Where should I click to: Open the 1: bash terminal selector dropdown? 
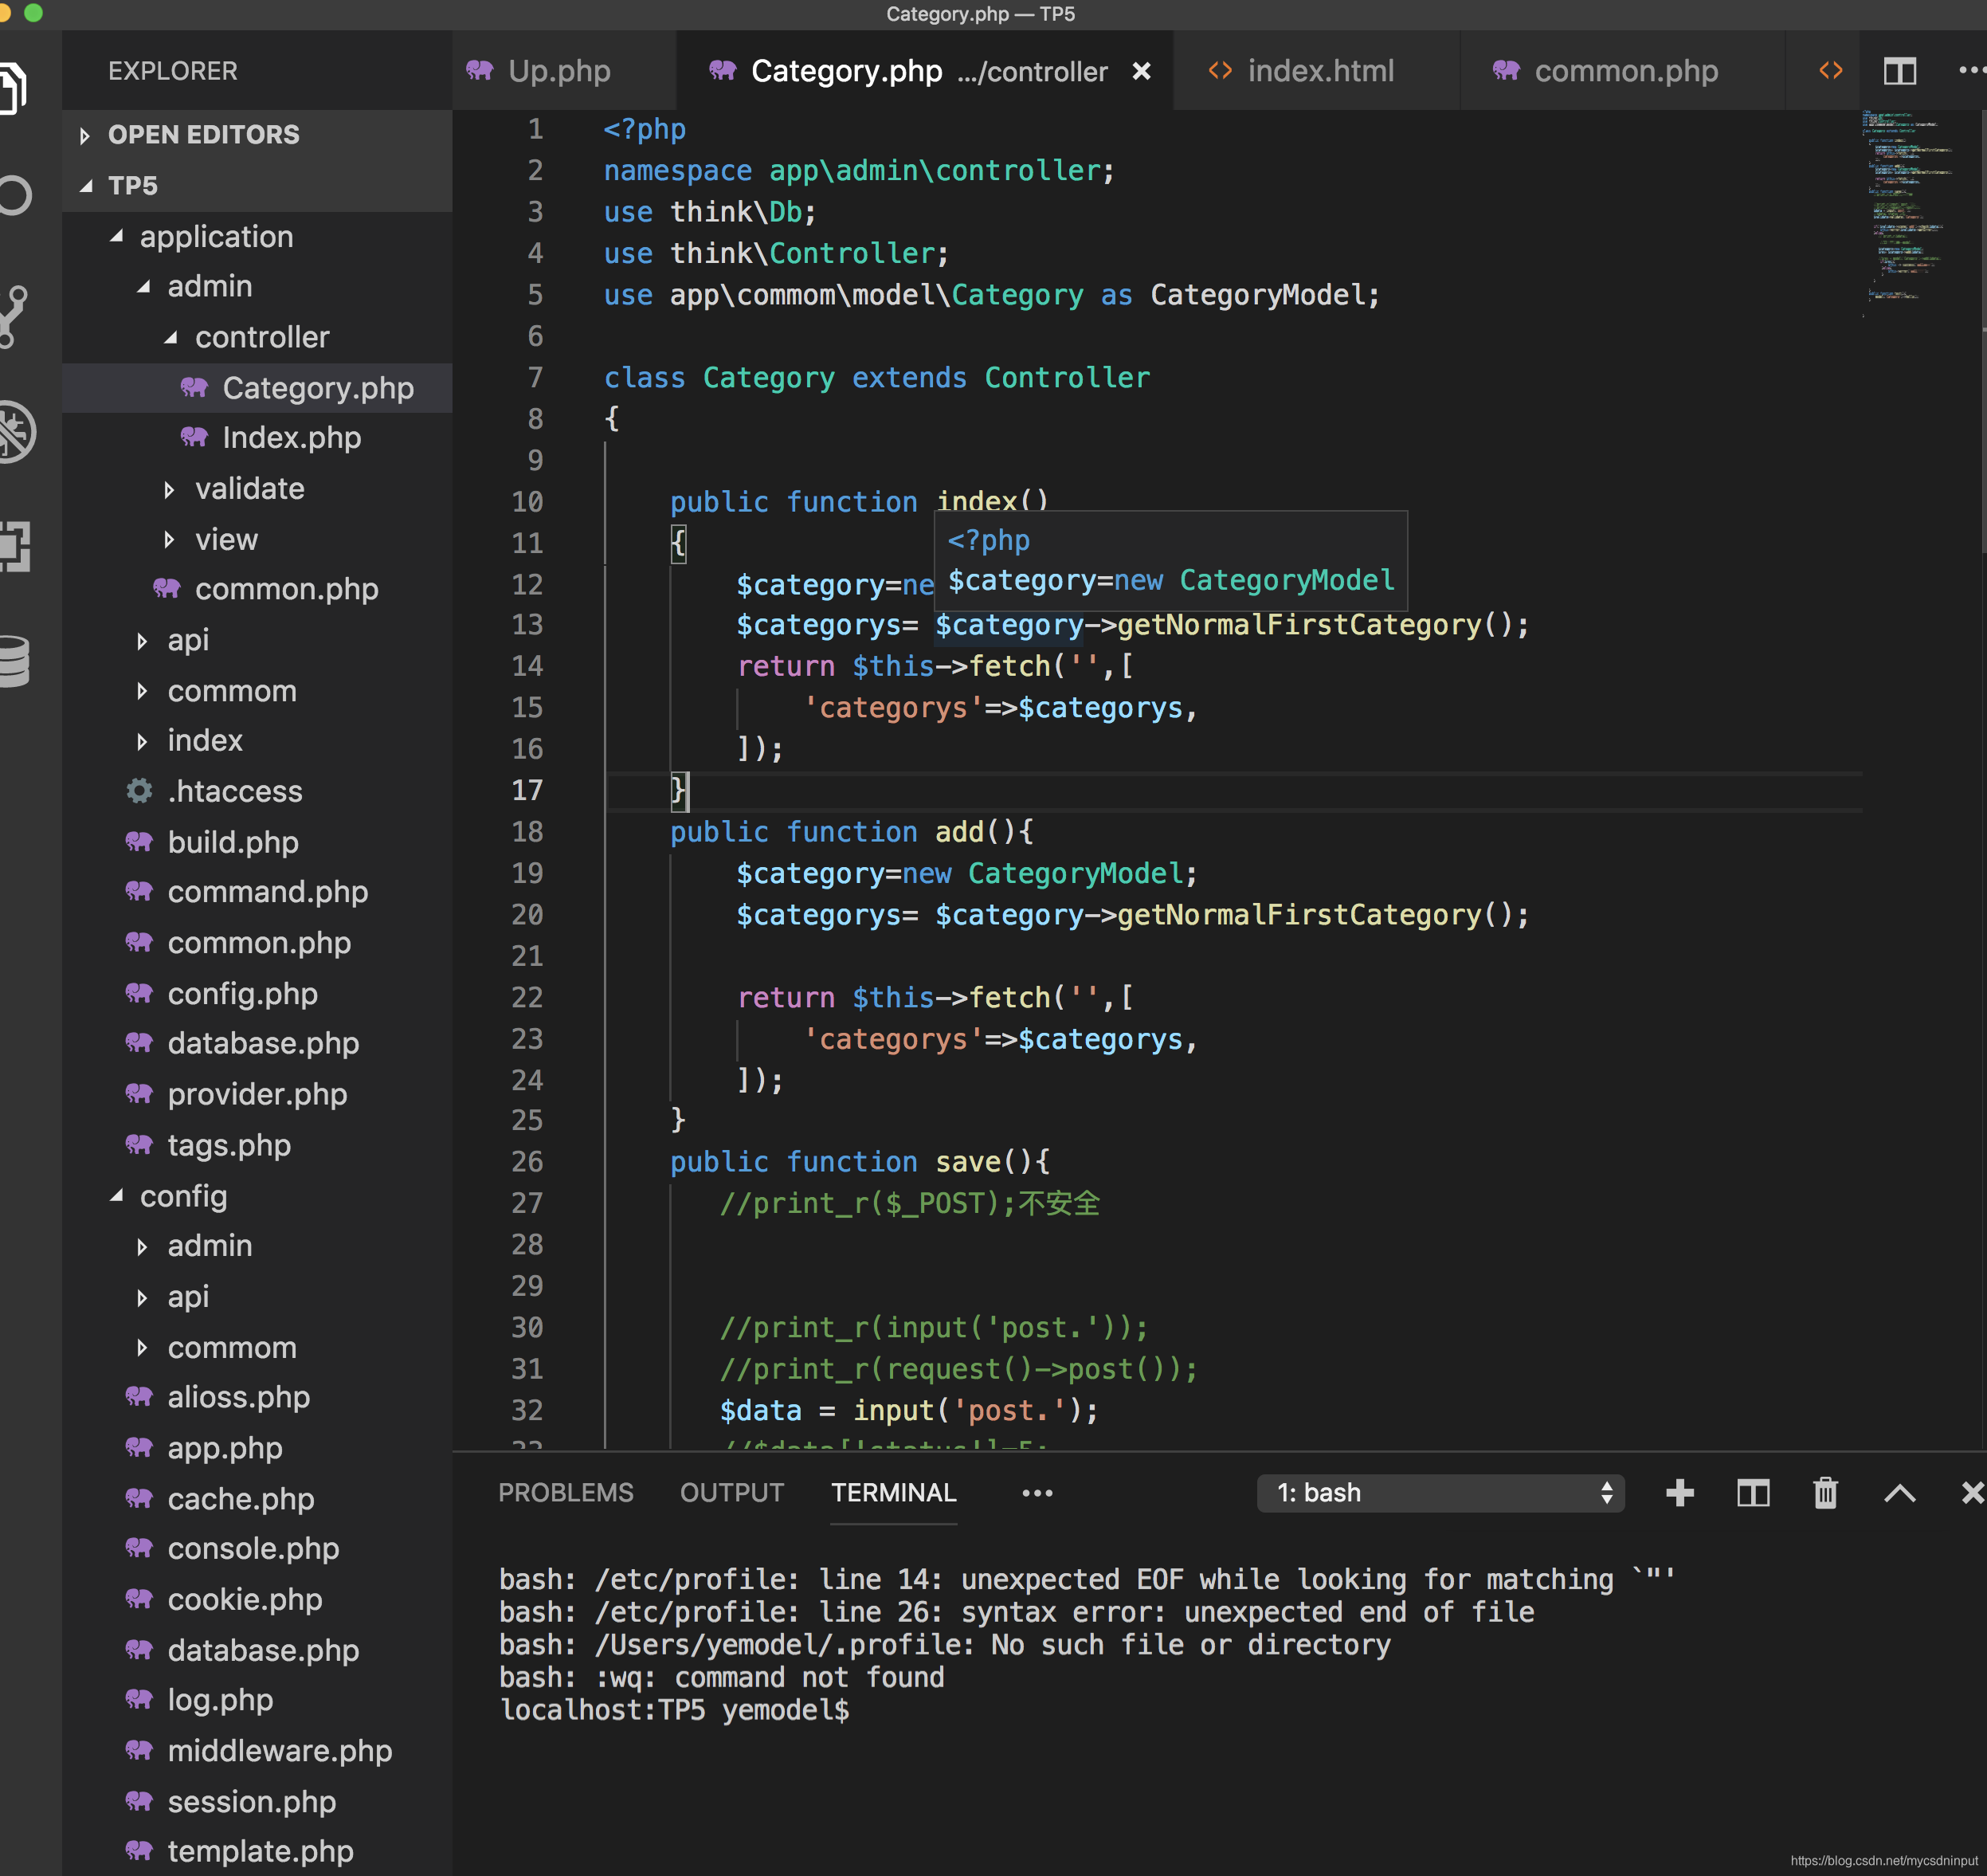click(1440, 1493)
